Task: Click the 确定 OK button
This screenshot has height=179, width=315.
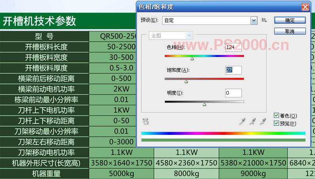Action: point(290,20)
